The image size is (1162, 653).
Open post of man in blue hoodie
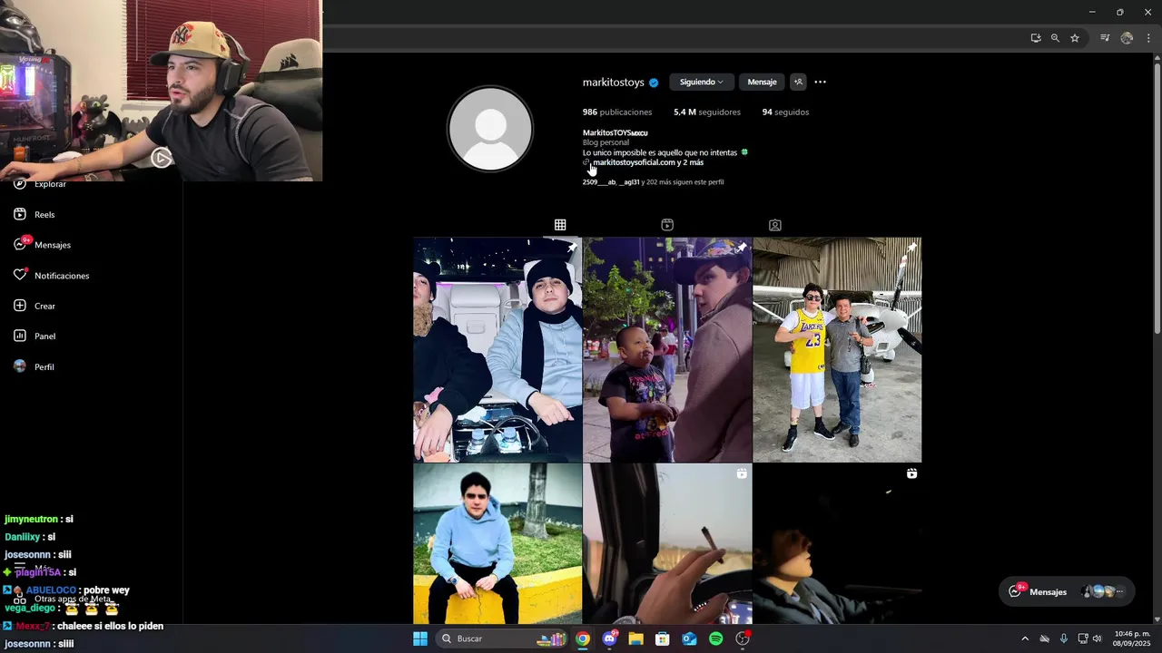coord(497,543)
